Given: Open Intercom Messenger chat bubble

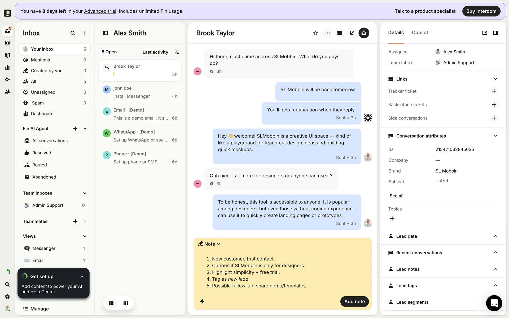Looking at the screenshot, I should (494, 303).
